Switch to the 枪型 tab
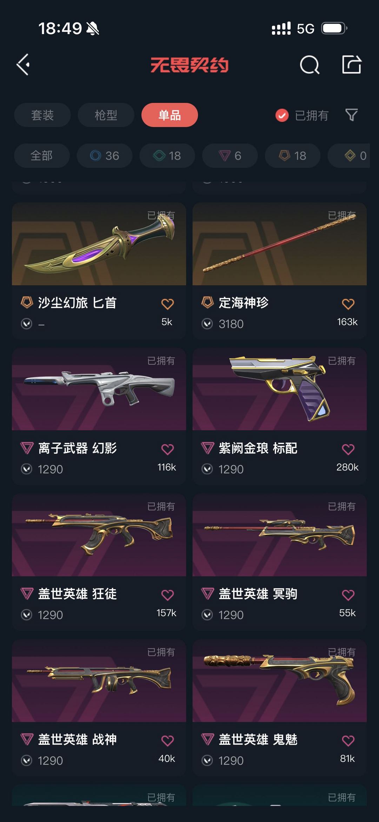Viewport: 379px width, 822px height. [x=106, y=115]
